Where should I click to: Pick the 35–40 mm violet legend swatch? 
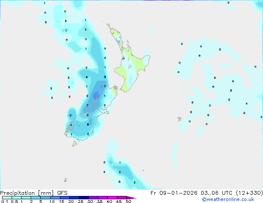pos(103,198)
